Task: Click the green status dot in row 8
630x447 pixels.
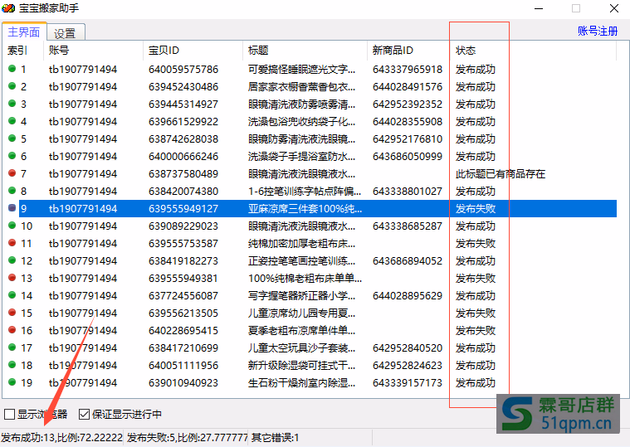Action: point(12,190)
